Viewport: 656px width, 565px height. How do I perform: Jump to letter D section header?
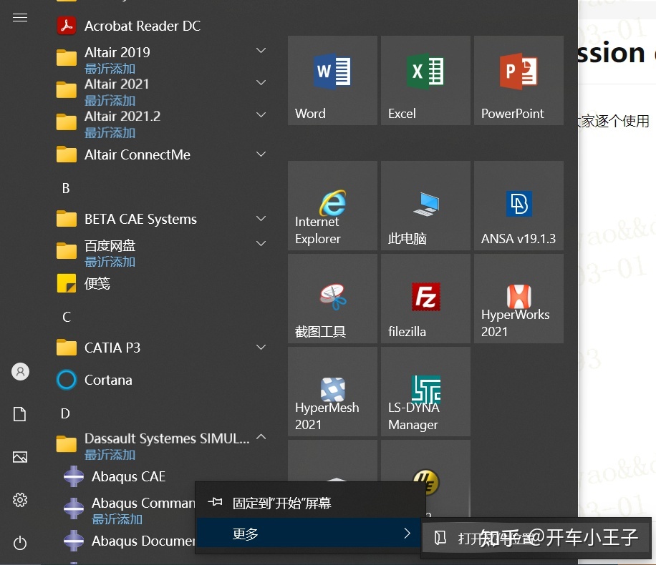pos(65,413)
